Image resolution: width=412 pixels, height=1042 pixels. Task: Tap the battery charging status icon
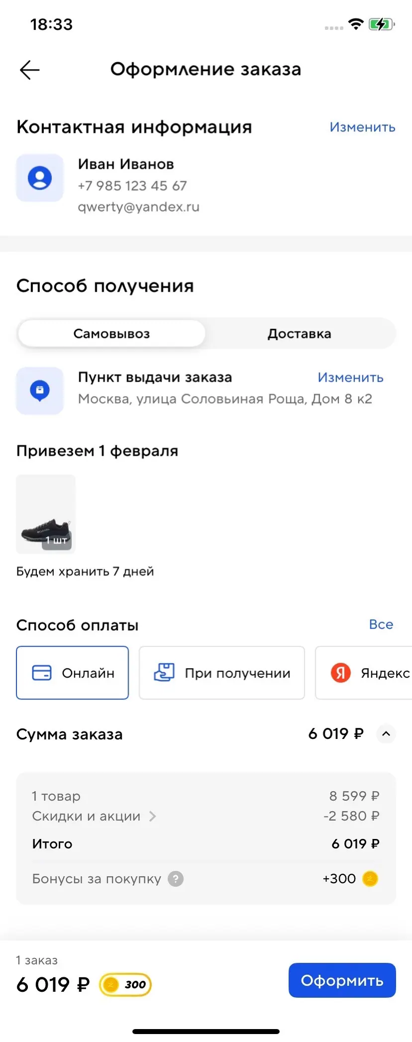click(x=381, y=24)
